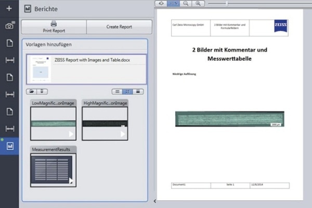The width and height of the screenshot is (312, 208).
Task: Zoom out the report preview
Action: [x=187, y=3]
